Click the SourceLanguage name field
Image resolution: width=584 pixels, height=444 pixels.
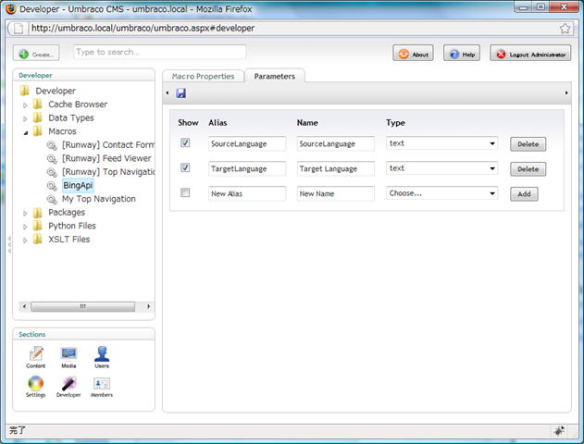point(336,143)
